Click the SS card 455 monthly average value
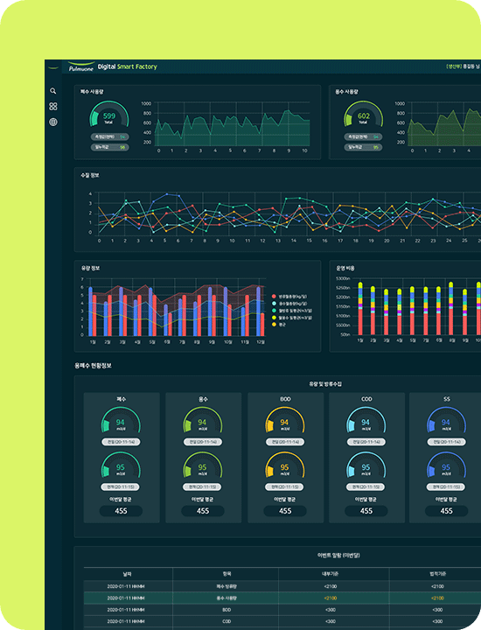The image size is (481, 630). pyautogui.click(x=447, y=511)
